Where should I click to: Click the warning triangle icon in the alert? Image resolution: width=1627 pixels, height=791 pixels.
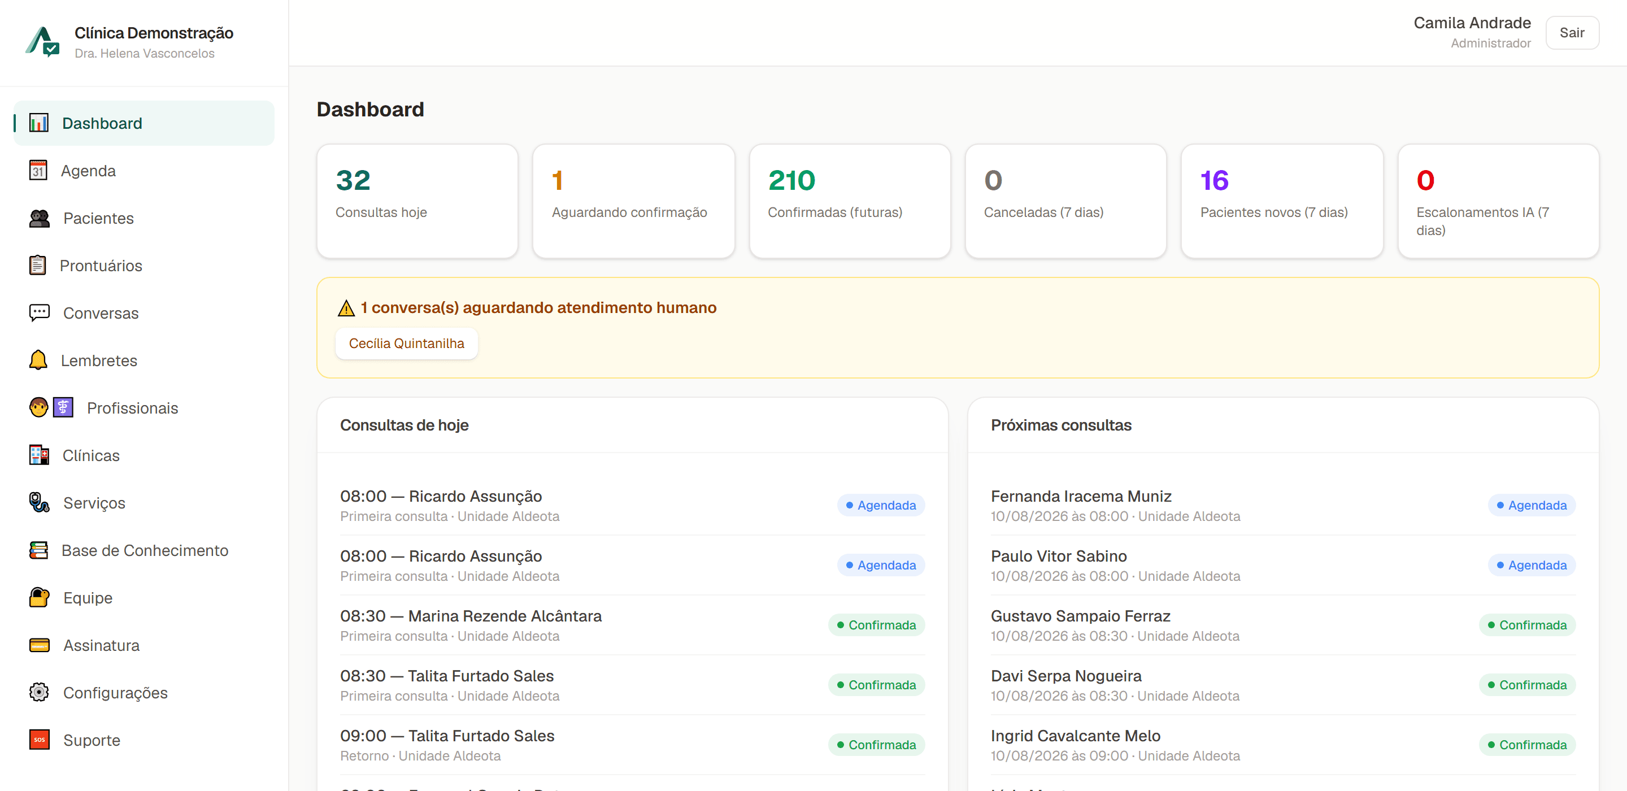click(346, 308)
